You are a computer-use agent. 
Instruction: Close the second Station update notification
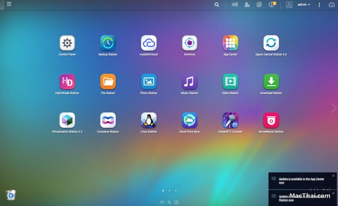pyautogui.click(x=333, y=193)
